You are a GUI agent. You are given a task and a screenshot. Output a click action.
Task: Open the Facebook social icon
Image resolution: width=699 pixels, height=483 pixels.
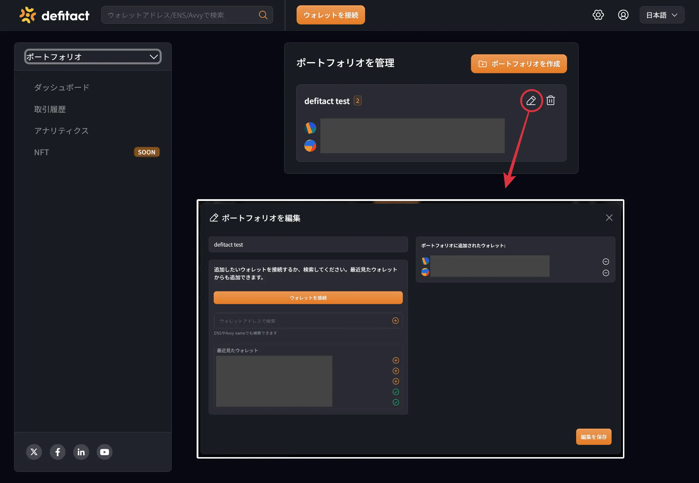pos(58,452)
